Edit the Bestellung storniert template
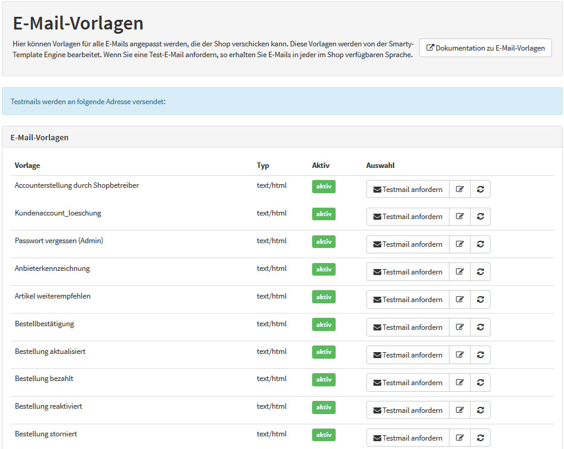 460,438
